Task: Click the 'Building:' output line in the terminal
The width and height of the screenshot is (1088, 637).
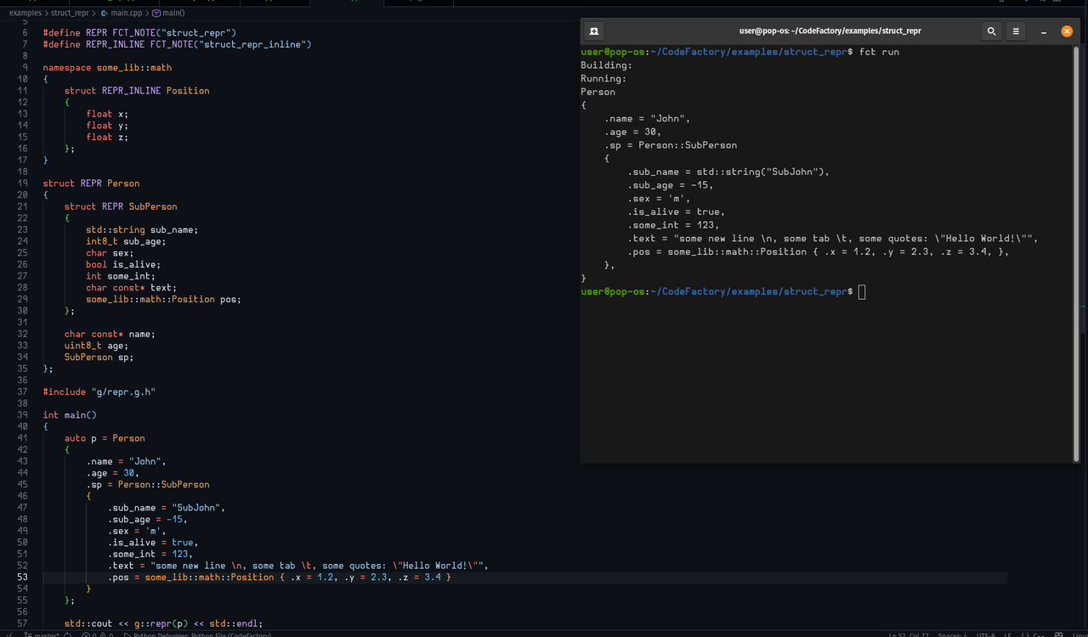Action: pyautogui.click(x=607, y=65)
